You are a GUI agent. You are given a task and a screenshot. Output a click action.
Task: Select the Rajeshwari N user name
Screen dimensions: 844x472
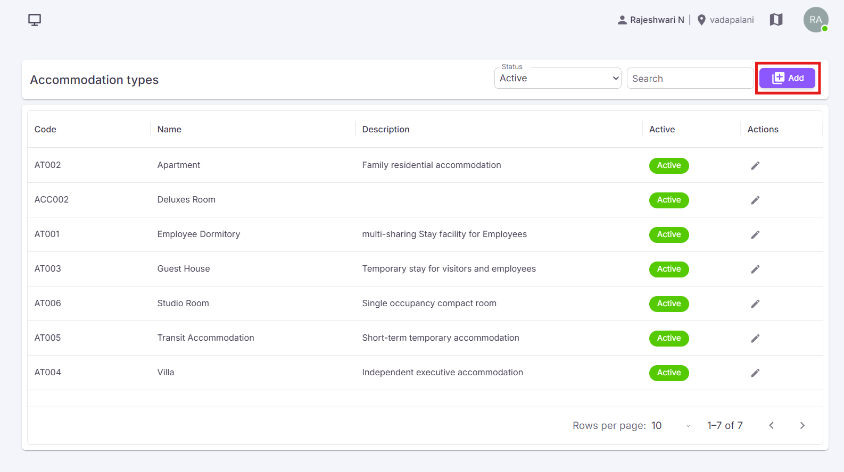tap(657, 20)
